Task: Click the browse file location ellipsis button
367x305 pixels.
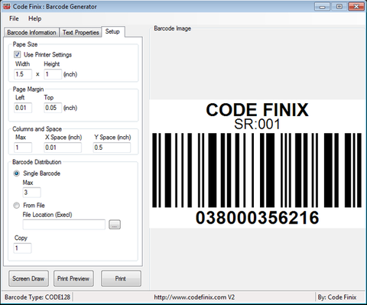Action: pos(115,225)
